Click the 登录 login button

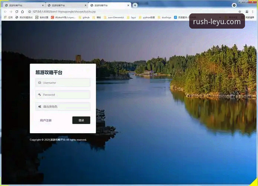(81, 120)
